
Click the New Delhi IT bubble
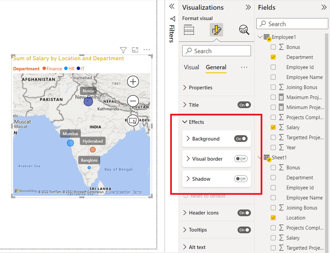[x=88, y=101]
